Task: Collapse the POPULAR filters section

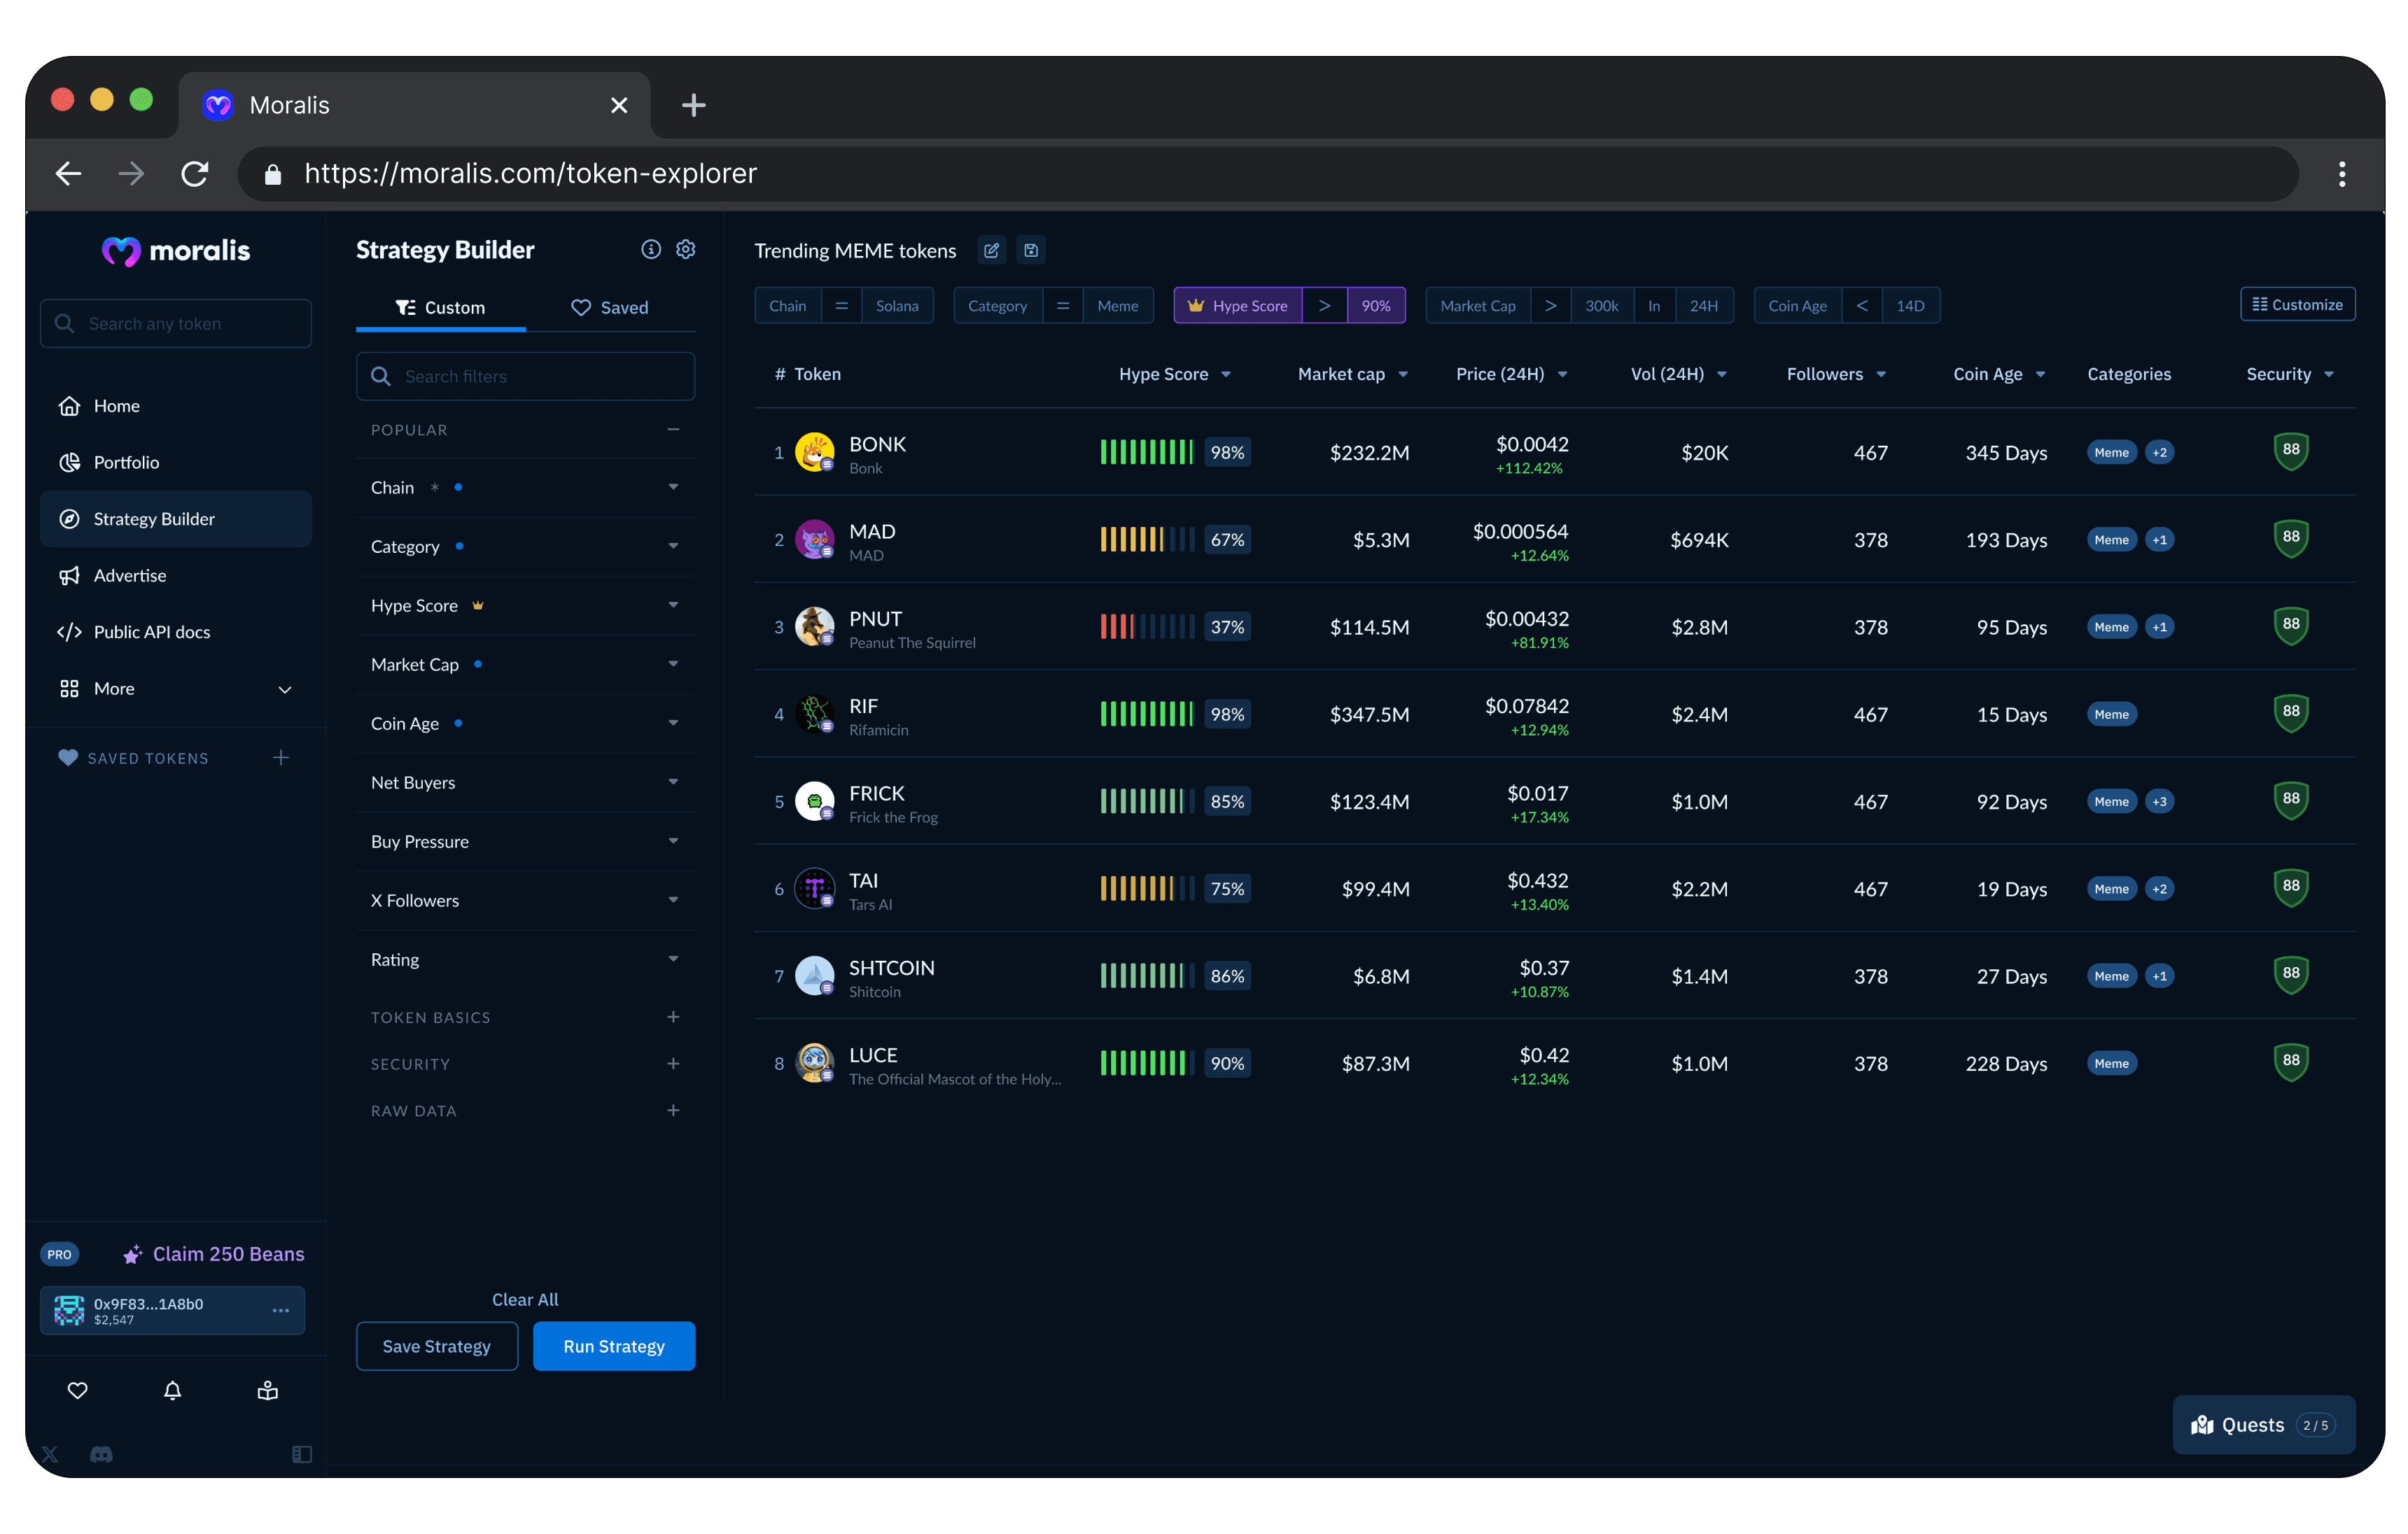Action: point(673,429)
